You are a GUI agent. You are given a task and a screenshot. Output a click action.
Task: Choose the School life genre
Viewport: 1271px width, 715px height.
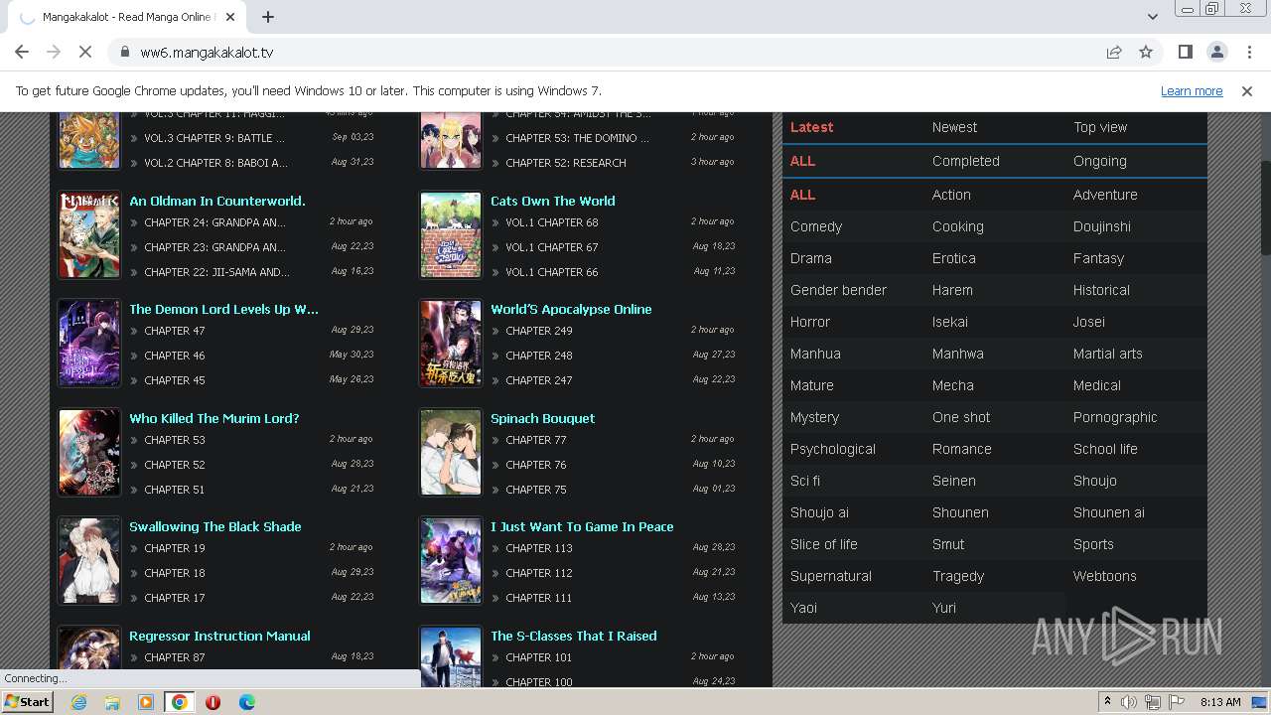point(1105,449)
